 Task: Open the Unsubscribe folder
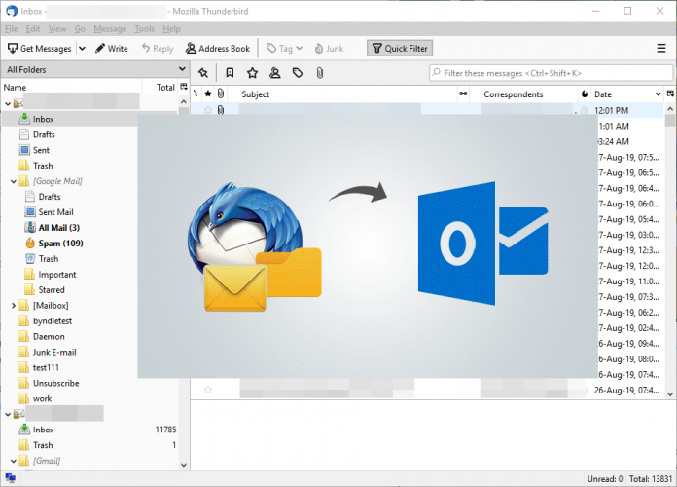[55, 383]
